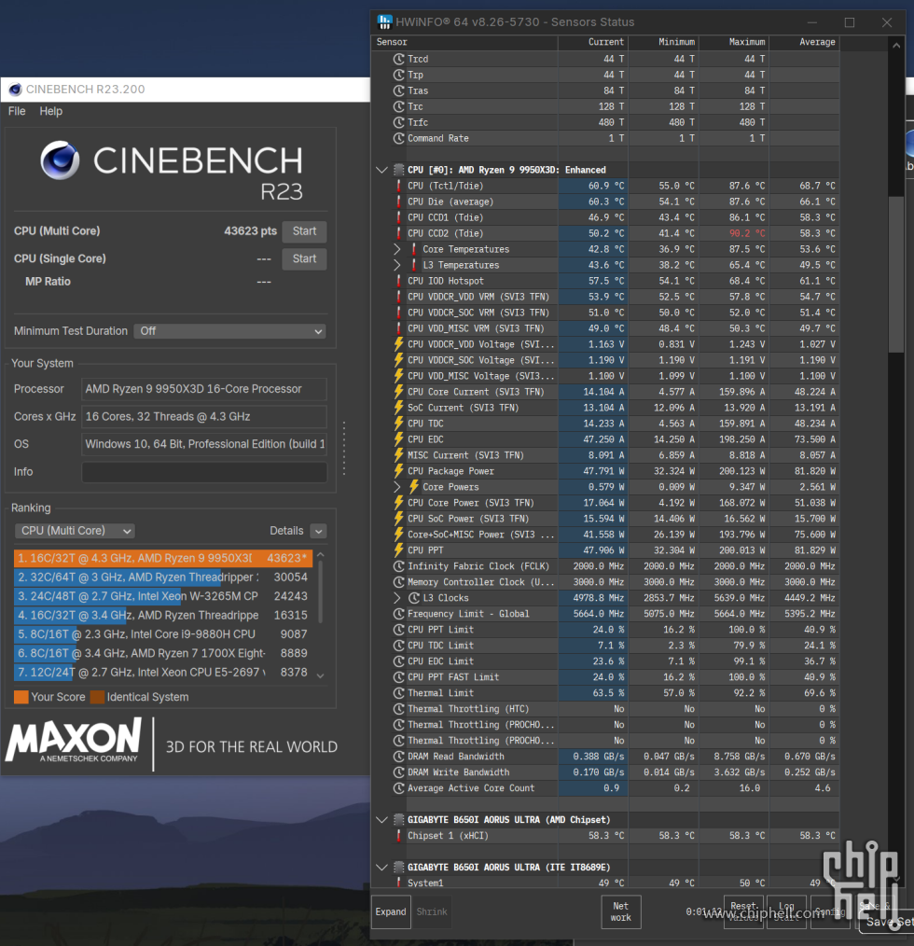Click the lightning icon beside CPU EDC
Viewport: 914px width, 946px height.
[x=398, y=439]
